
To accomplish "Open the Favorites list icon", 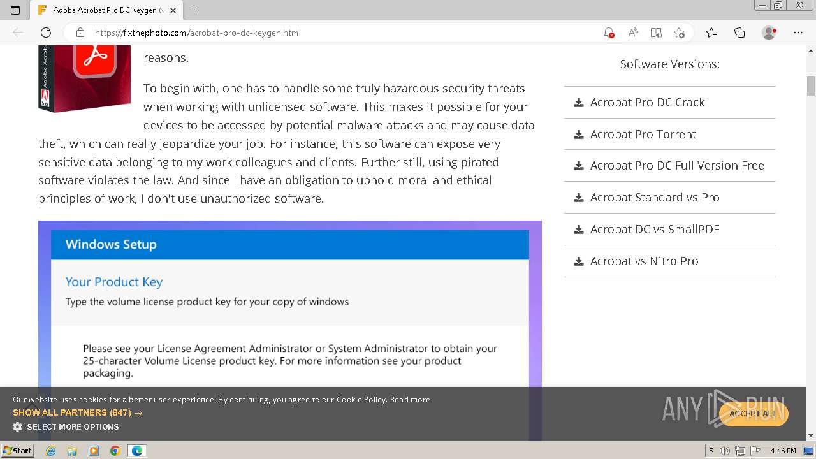I will [711, 33].
